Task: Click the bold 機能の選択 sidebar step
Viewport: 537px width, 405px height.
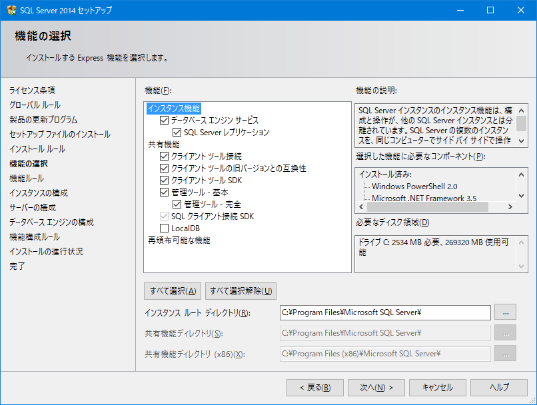Action: tap(29, 164)
